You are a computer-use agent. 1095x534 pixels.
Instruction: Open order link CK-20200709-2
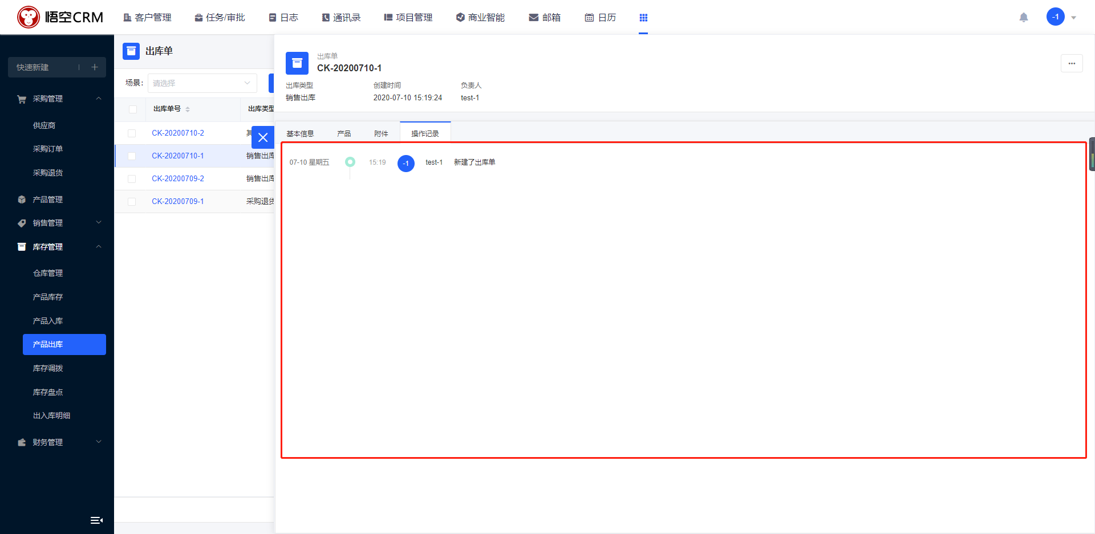point(178,178)
